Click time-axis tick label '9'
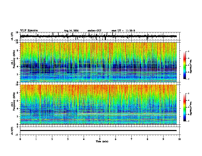 pyautogui.click(x=163, y=139)
